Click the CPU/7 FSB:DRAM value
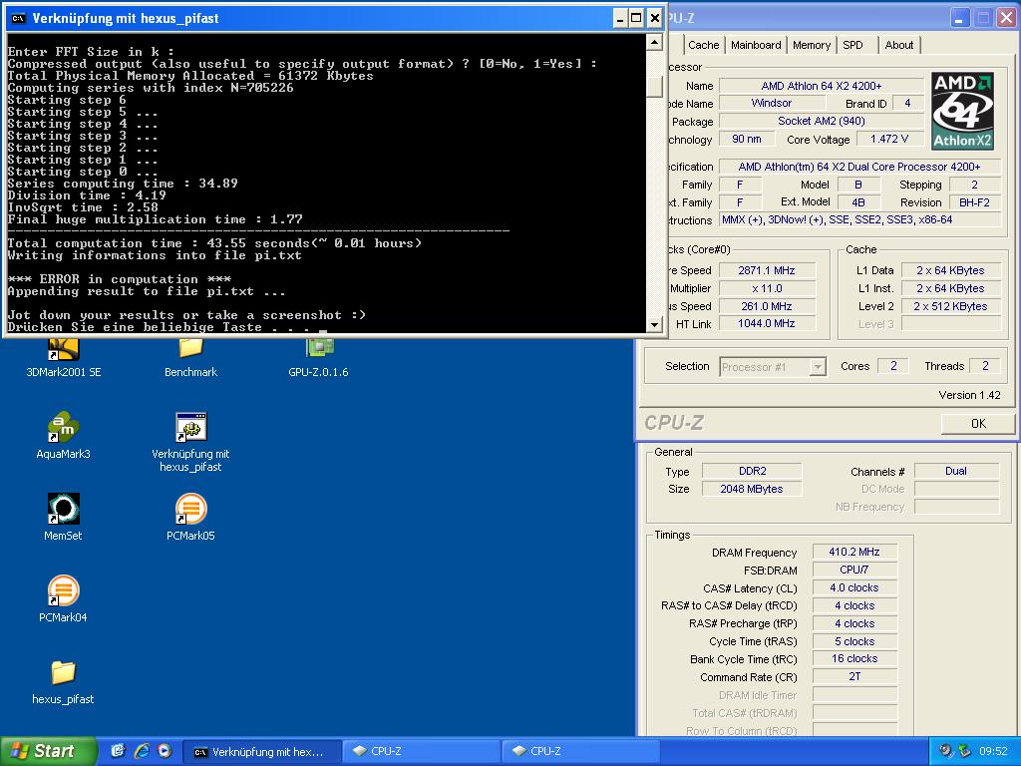Viewport: 1021px width, 766px height. point(854,570)
